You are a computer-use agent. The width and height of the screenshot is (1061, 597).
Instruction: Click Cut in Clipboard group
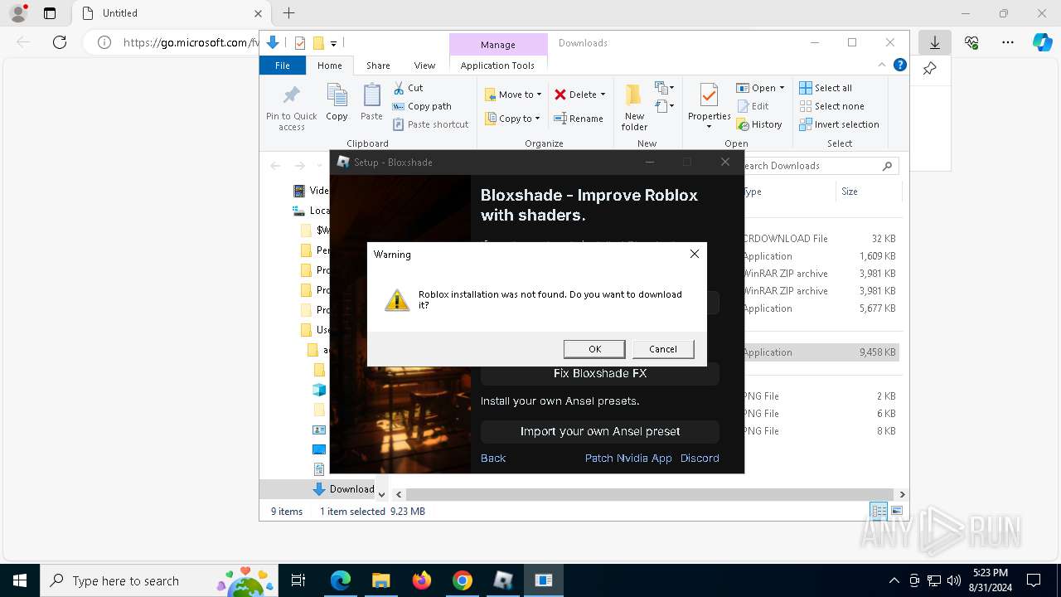[408, 88]
